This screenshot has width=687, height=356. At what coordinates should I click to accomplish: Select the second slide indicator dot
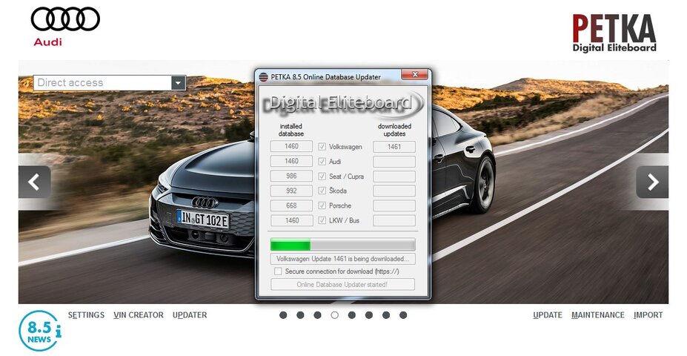tap(300, 314)
